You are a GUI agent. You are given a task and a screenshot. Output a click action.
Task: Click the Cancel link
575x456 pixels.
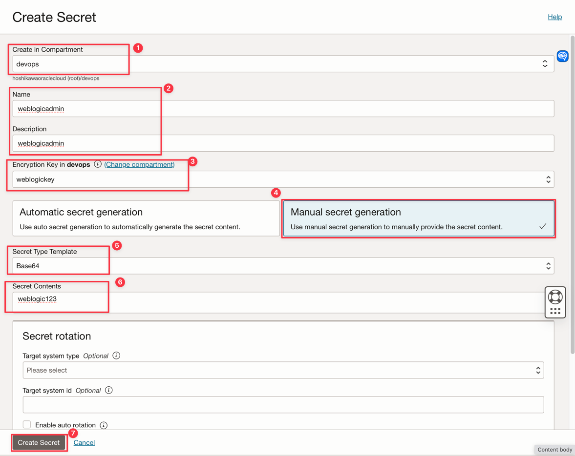[x=84, y=442]
